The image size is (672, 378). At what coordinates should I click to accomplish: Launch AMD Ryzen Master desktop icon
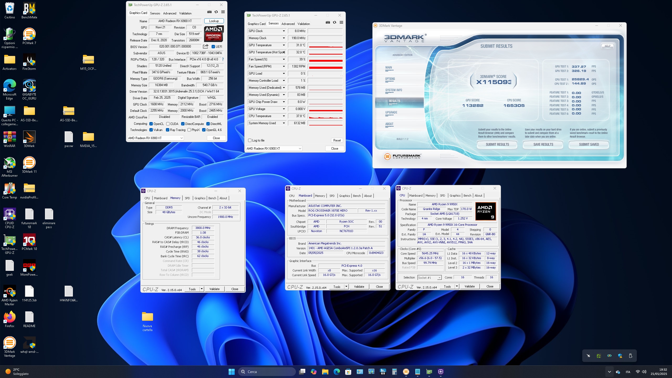point(9,295)
